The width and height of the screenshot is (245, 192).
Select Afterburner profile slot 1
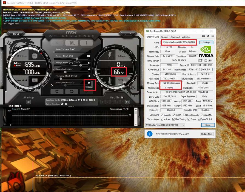click(x=102, y=102)
